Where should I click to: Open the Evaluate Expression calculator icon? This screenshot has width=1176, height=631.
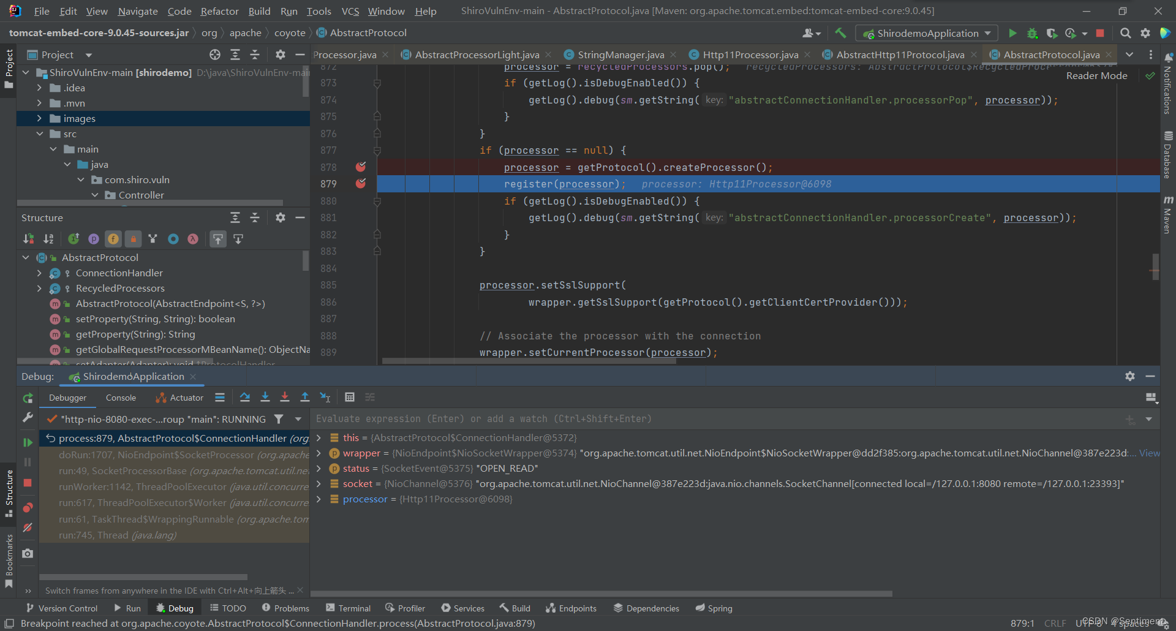[350, 397]
